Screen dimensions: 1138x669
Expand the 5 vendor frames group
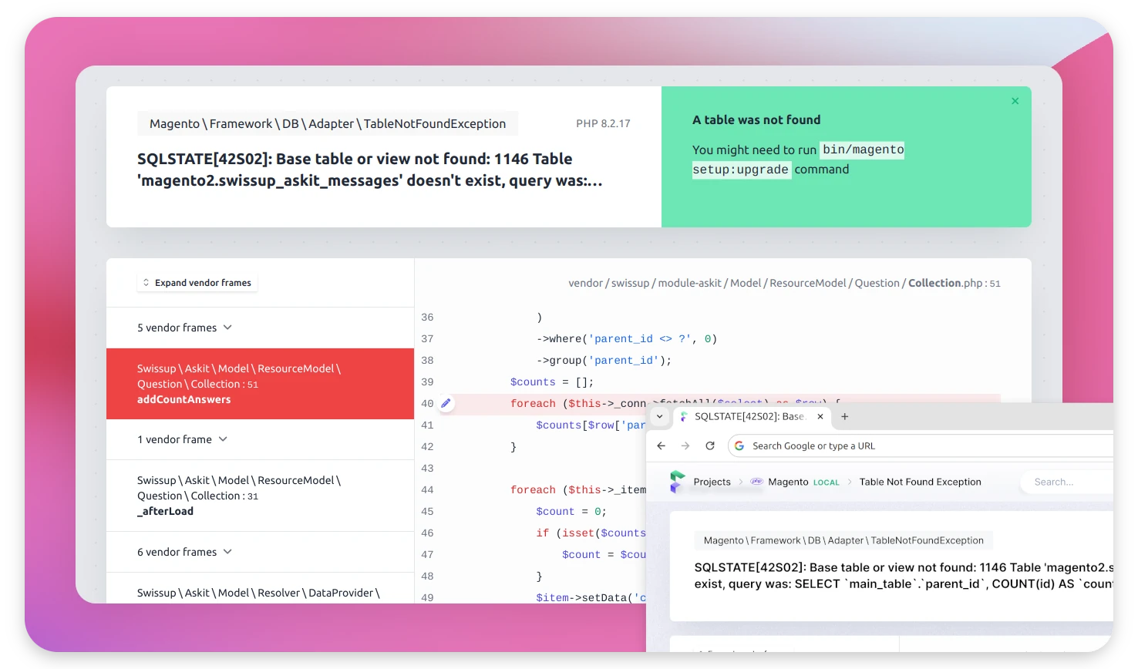pyautogui.click(x=260, y=328)
